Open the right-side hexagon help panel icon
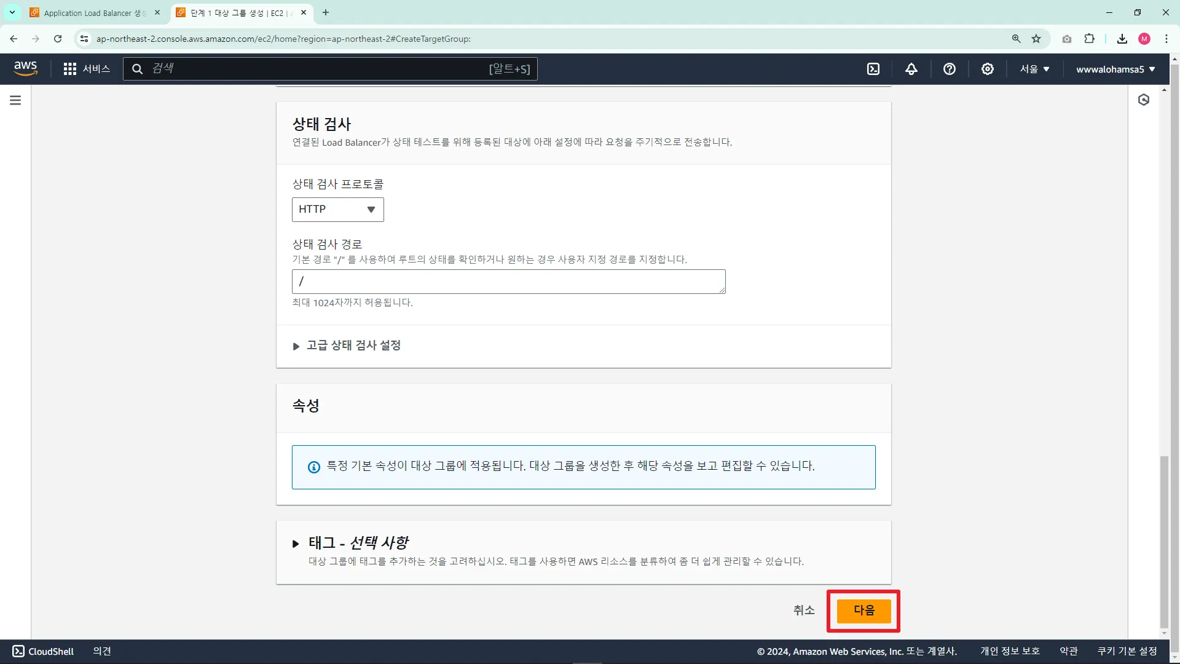Image resolution: width=1180 pixels, height=664 pixels. click(x=1144, y=100)
